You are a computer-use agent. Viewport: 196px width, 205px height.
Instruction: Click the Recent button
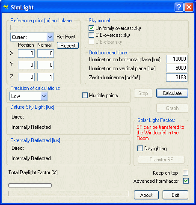tap(68, 46)
